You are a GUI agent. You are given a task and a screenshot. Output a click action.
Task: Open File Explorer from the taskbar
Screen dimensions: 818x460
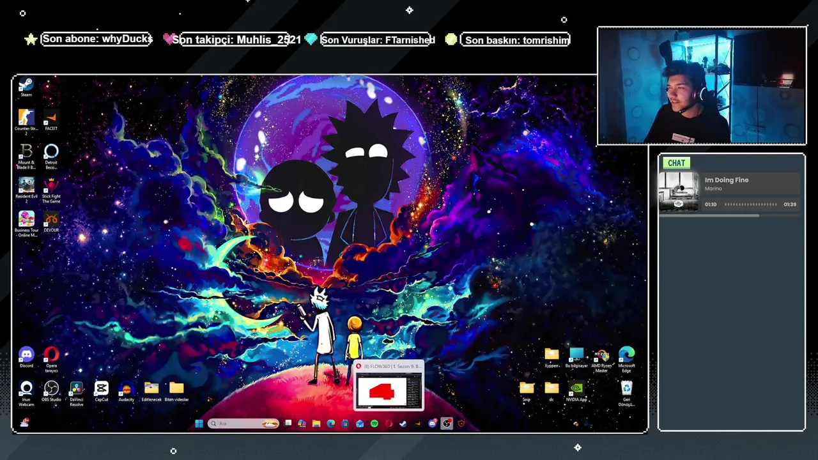pyautogui.click(x=316, y=424)
